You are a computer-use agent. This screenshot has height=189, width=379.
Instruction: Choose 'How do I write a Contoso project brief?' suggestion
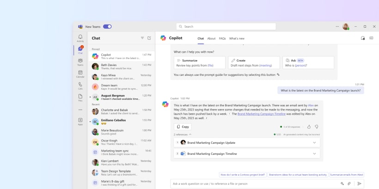click(243, 175)
